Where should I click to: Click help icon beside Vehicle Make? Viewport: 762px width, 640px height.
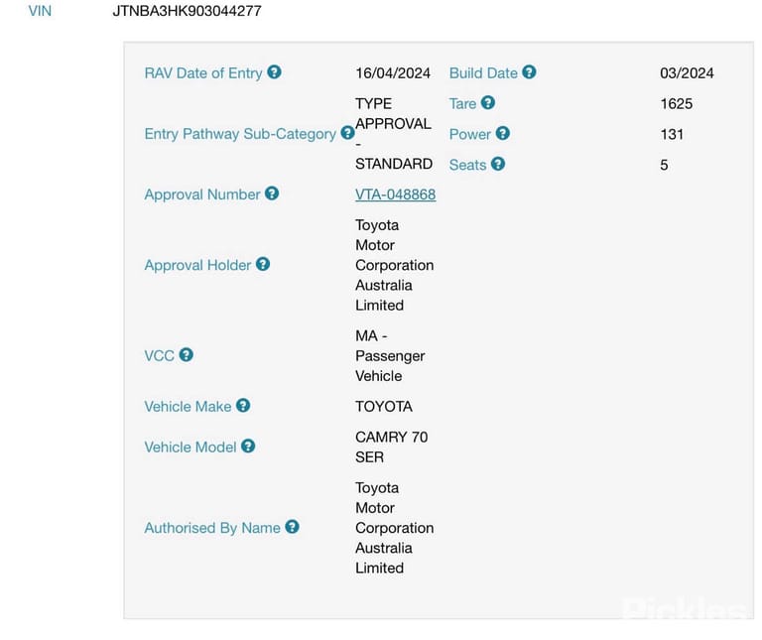click(x=243, y=405)
